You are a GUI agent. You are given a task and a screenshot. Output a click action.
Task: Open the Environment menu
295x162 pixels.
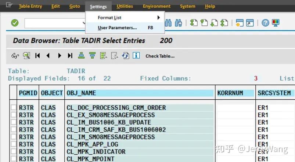(x=157, y=6)
